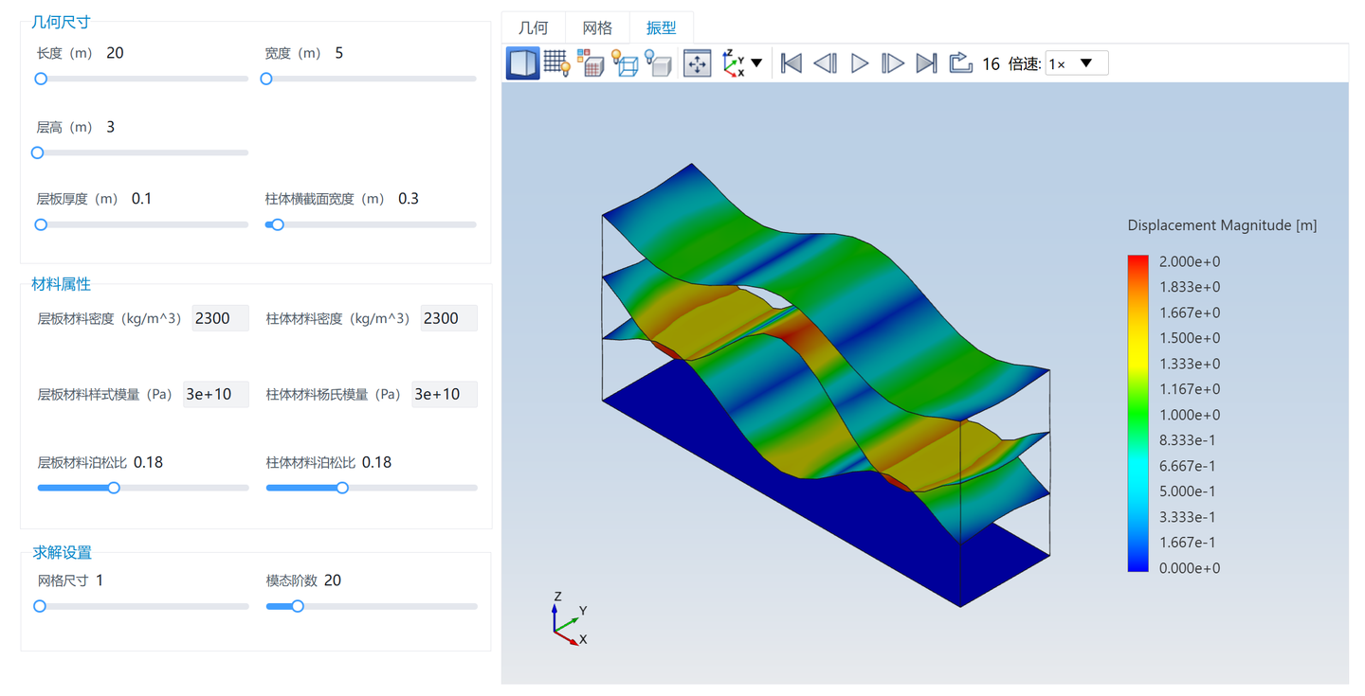
Task: Switch to the 几何 tab
Action: (534, 28)
